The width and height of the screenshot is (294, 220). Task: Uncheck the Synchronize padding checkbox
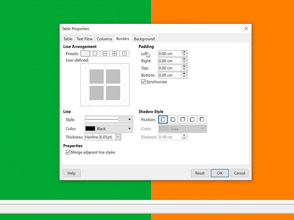[x=143, y=82]
